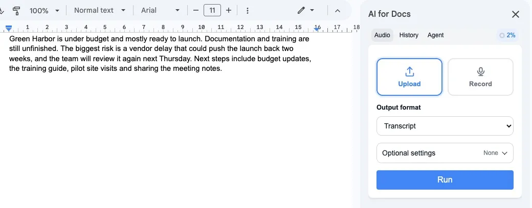Select the paint format roller icon
Viewport: 532px width, 208px height.
click(16, 11)
